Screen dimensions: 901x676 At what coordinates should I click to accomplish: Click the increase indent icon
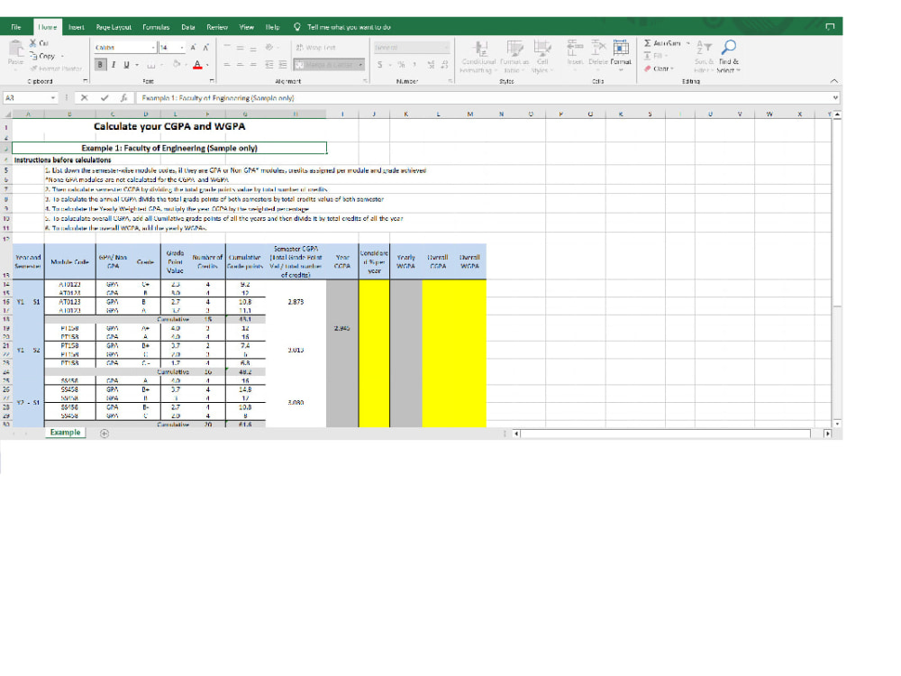[283, 64]
